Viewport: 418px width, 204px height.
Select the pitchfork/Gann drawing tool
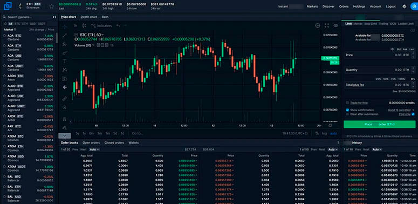(65, 44)
